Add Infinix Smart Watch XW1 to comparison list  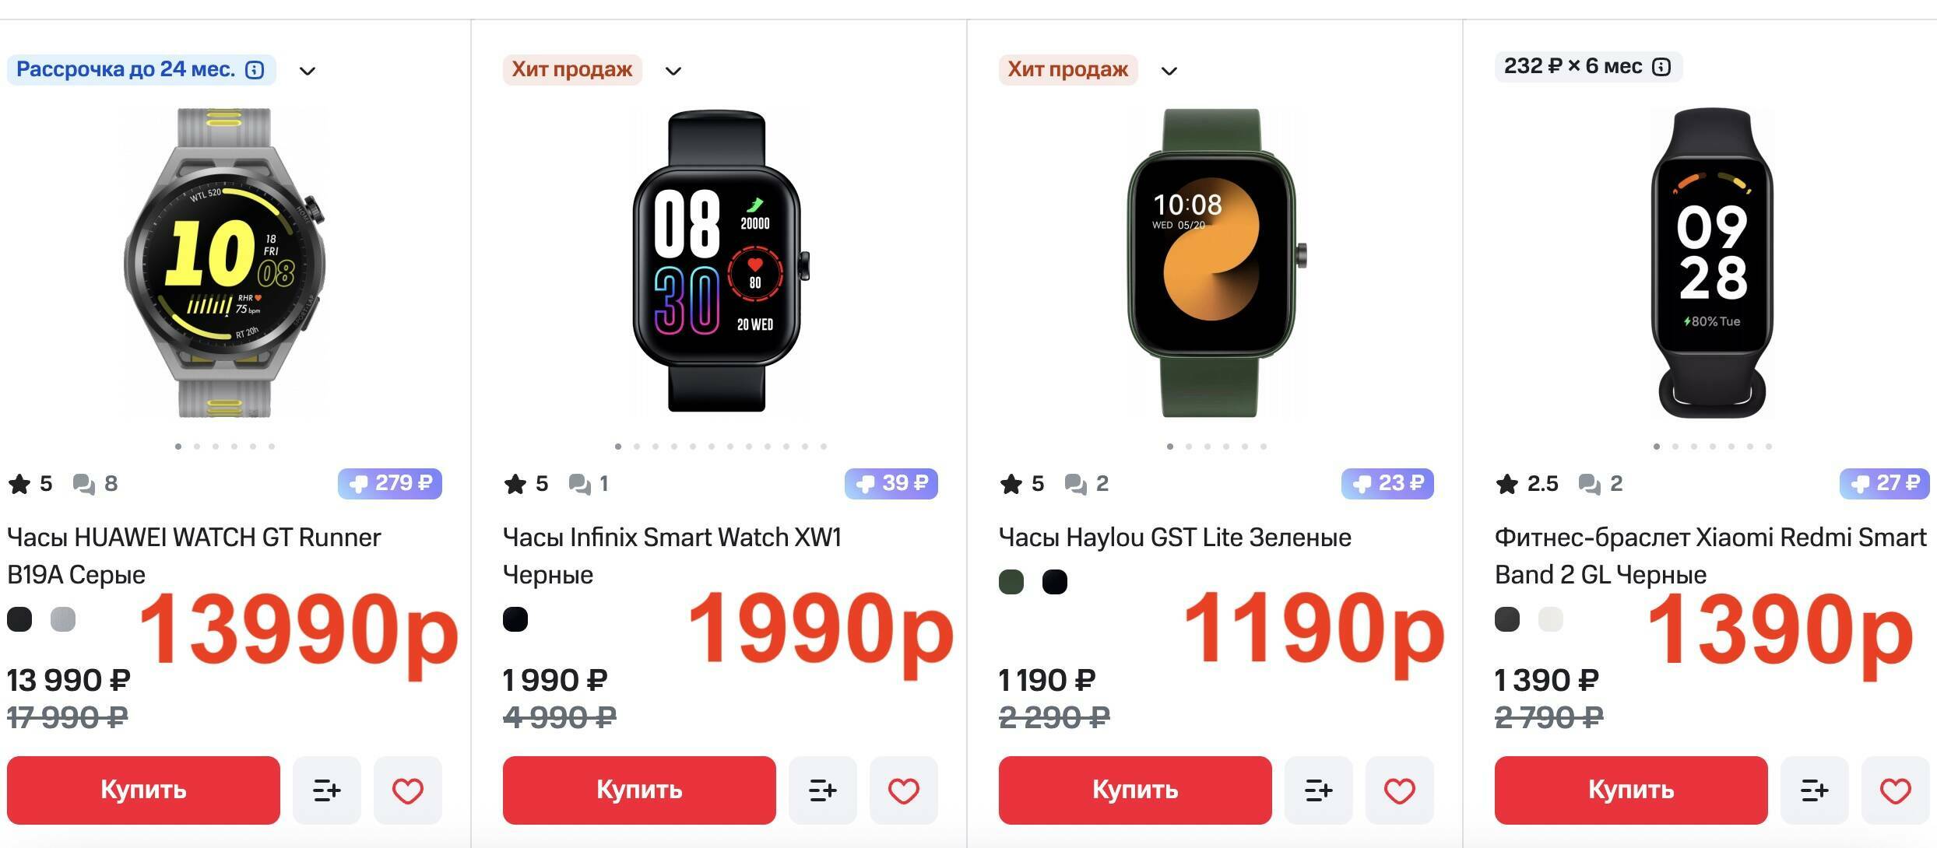coord(822,790)
